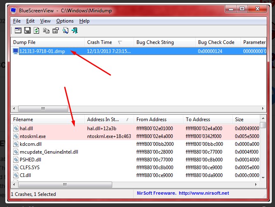The height and width of the screenshot is (207, 275).
Task: Open the Advanced Options toolbar icon
Action: click(18, 30)
